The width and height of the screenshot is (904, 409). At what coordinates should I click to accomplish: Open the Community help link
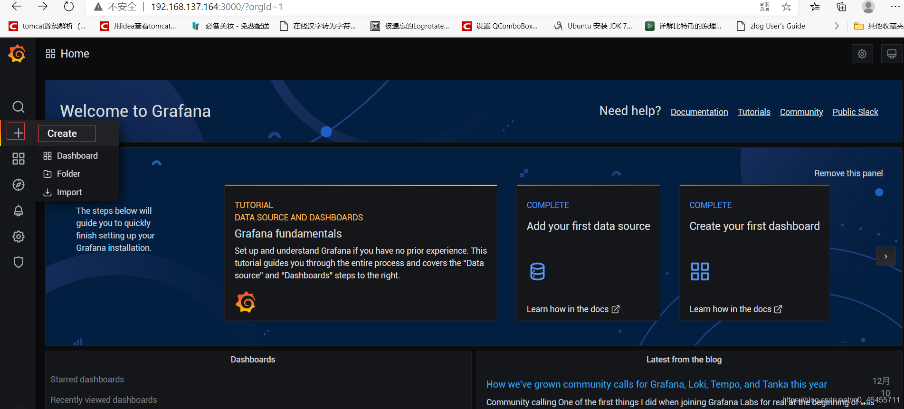pyautogui.click(x=801, y=112)
